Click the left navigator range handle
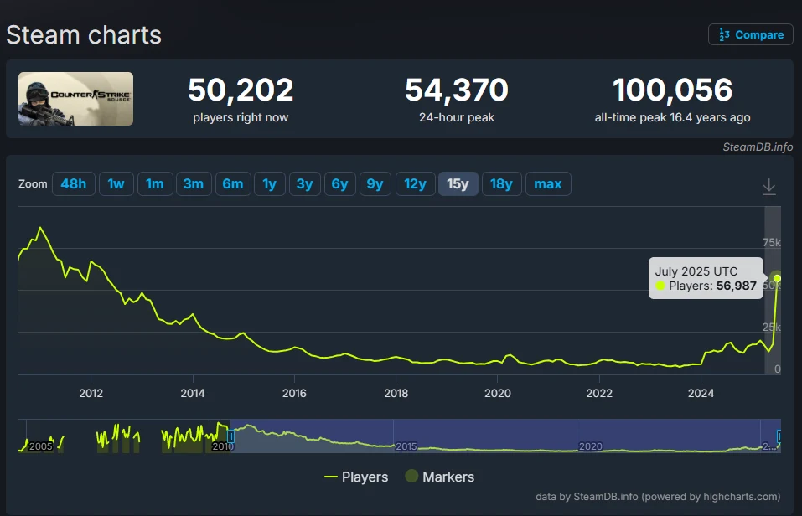 coord(230,436)
